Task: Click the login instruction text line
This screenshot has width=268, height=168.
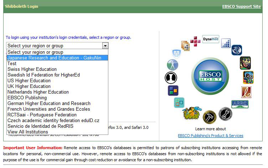Action: pyautogui.click(x=68, y=37)
